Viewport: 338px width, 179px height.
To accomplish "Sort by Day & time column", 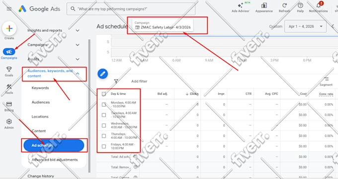I will tap(118, 94).
